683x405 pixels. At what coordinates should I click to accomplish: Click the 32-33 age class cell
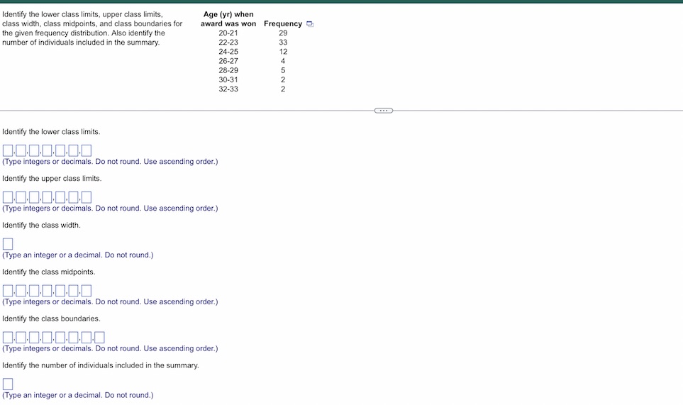click(x=228, y=89)
